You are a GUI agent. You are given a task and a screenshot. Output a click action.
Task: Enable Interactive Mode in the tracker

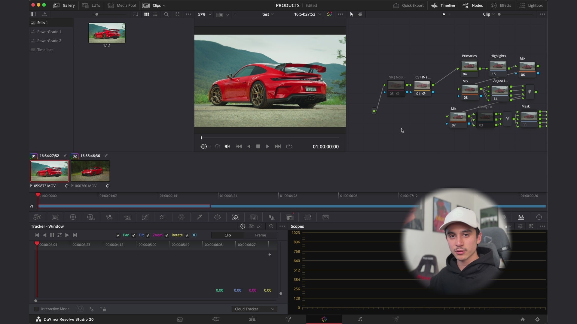(36, 309)
